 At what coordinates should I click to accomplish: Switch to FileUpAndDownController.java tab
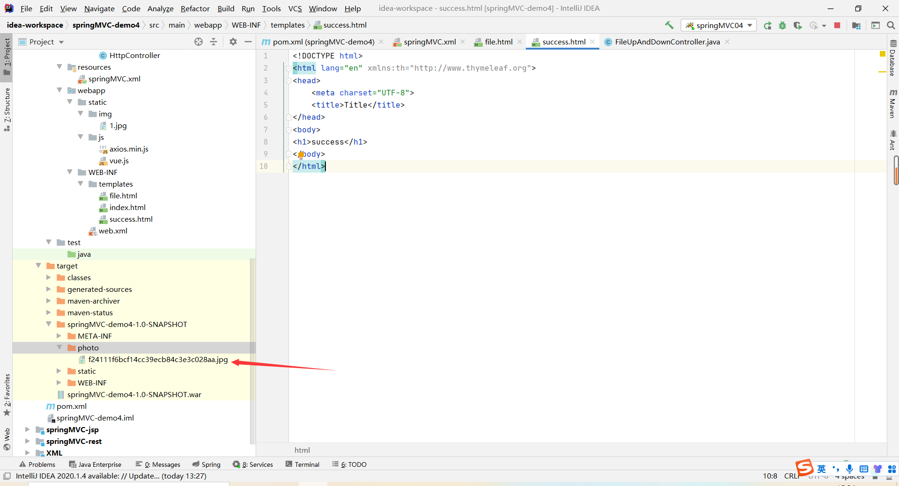(667, 42)
